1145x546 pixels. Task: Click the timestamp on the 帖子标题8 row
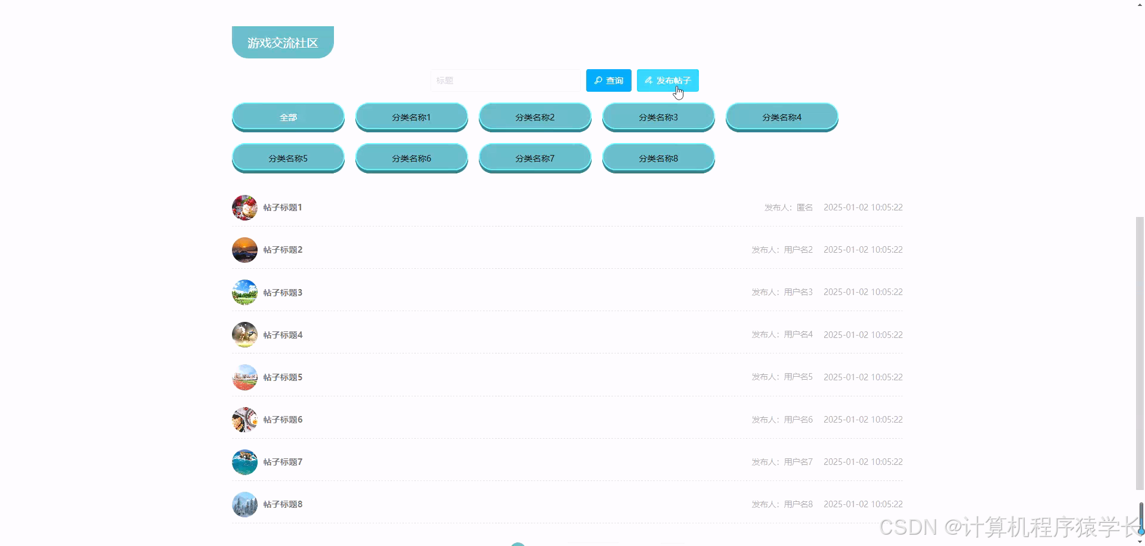(x=863, y=504)
